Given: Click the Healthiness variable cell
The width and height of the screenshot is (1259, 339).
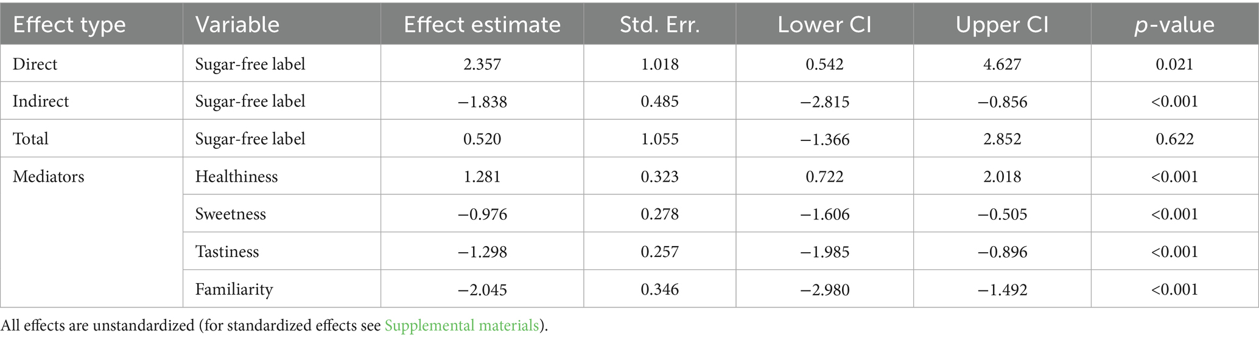Looking at the screenshot, I should click(236, 177).
